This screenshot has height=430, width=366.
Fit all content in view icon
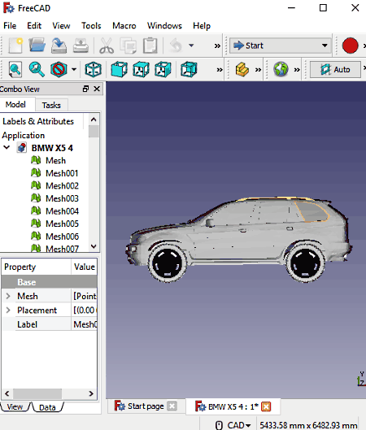point(15,69)
